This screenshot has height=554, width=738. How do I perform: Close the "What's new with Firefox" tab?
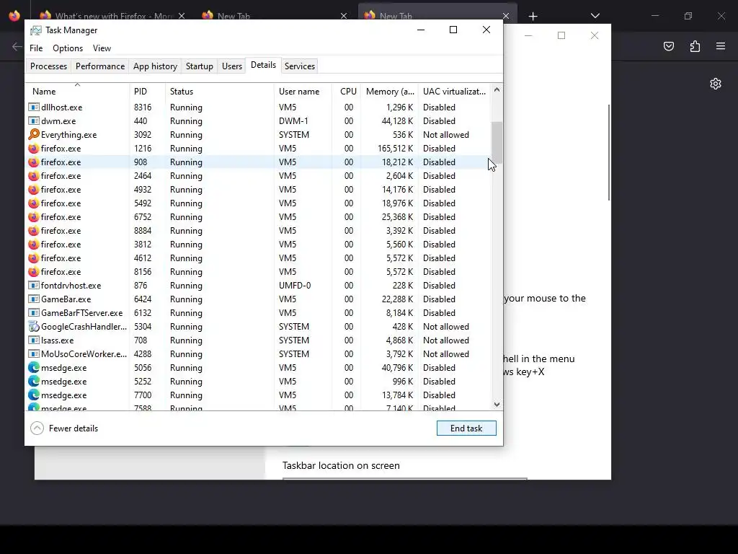coord(182,16)
